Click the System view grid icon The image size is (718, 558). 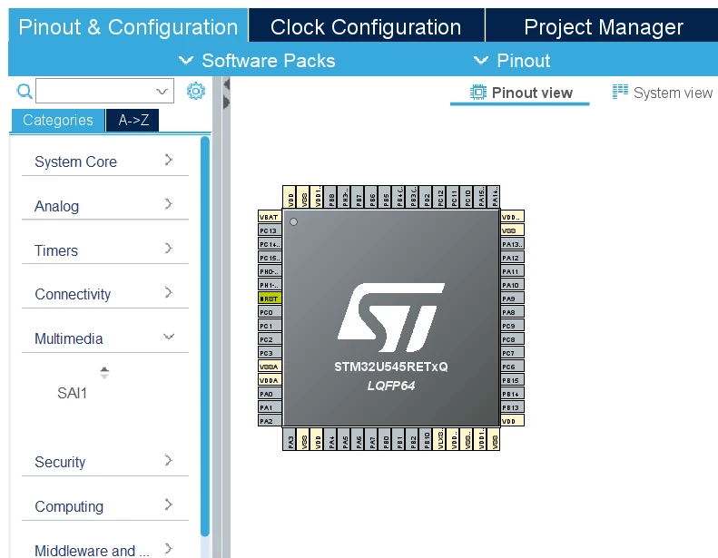620,92
